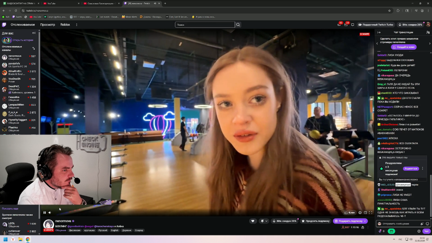View the channel points balance
Viewport: 432px width, 243px height.
[382, 231]
